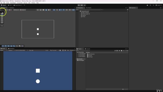
Task: Switch to the Animator tab
Action: pyautogui.click(x=11, y=8)
